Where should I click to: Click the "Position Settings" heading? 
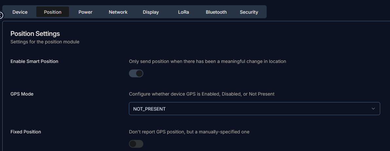(35, 34)
